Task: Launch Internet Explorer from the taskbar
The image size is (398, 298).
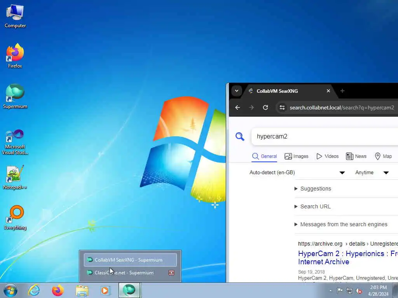Action: (34, 290)
